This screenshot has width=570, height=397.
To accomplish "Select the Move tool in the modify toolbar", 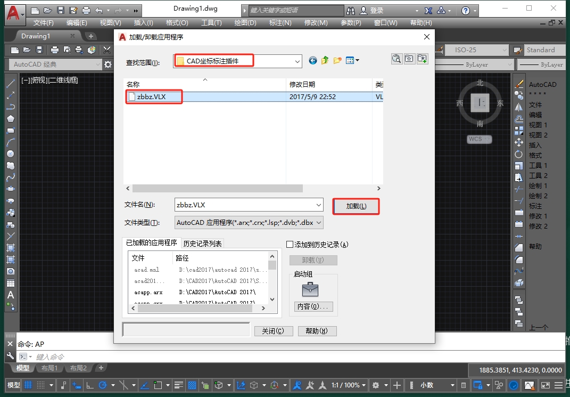I will (x=519, y=142).
